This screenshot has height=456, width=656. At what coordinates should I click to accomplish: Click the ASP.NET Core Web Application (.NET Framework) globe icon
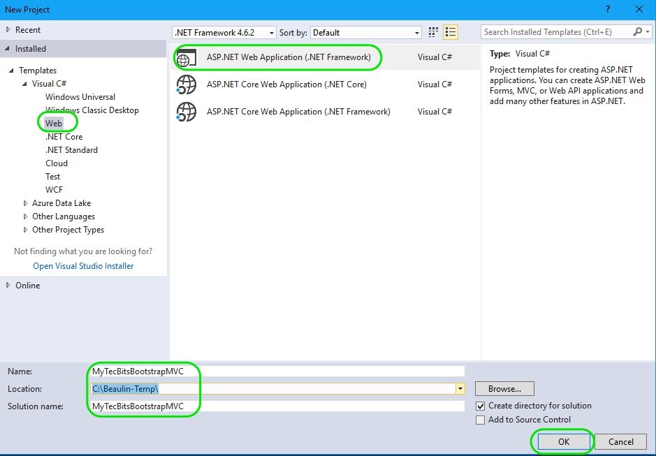click(186, 112)
